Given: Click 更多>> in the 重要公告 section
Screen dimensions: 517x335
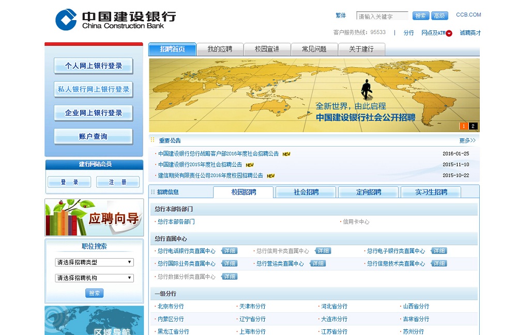Looking at the screenshot, I should (467, 140).
